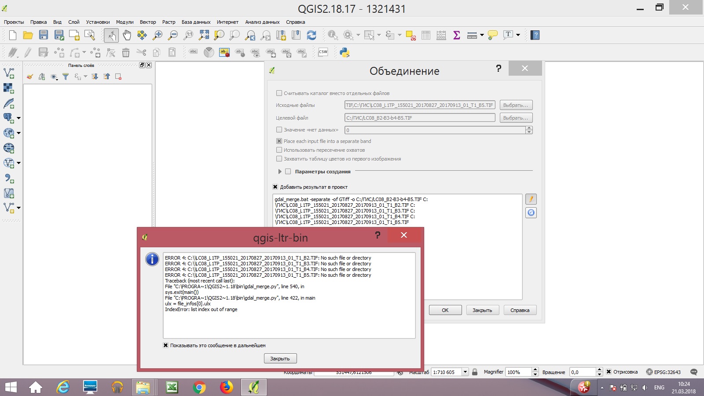Open the Python console

coord(345,53)
